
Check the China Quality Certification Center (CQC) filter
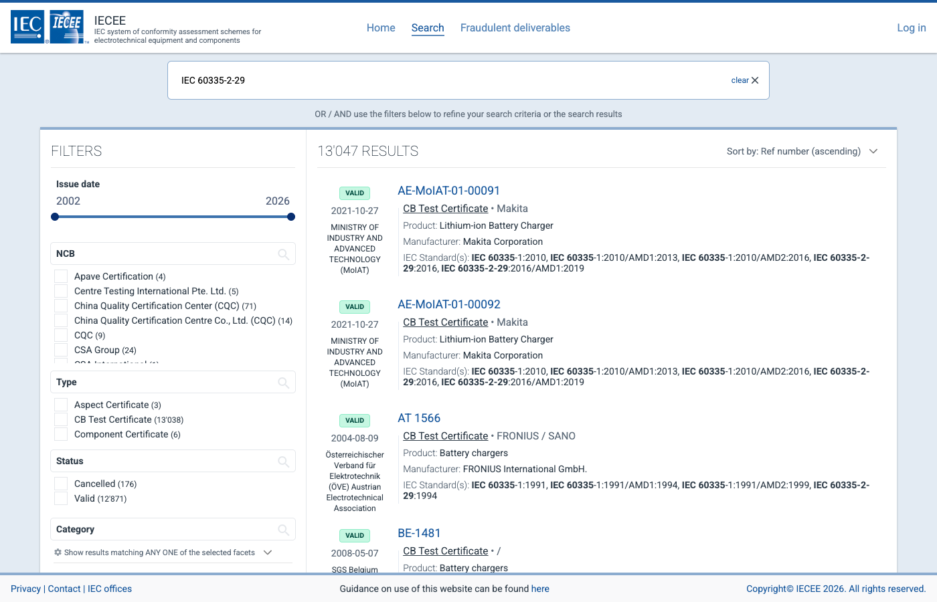tap(61, 306)
